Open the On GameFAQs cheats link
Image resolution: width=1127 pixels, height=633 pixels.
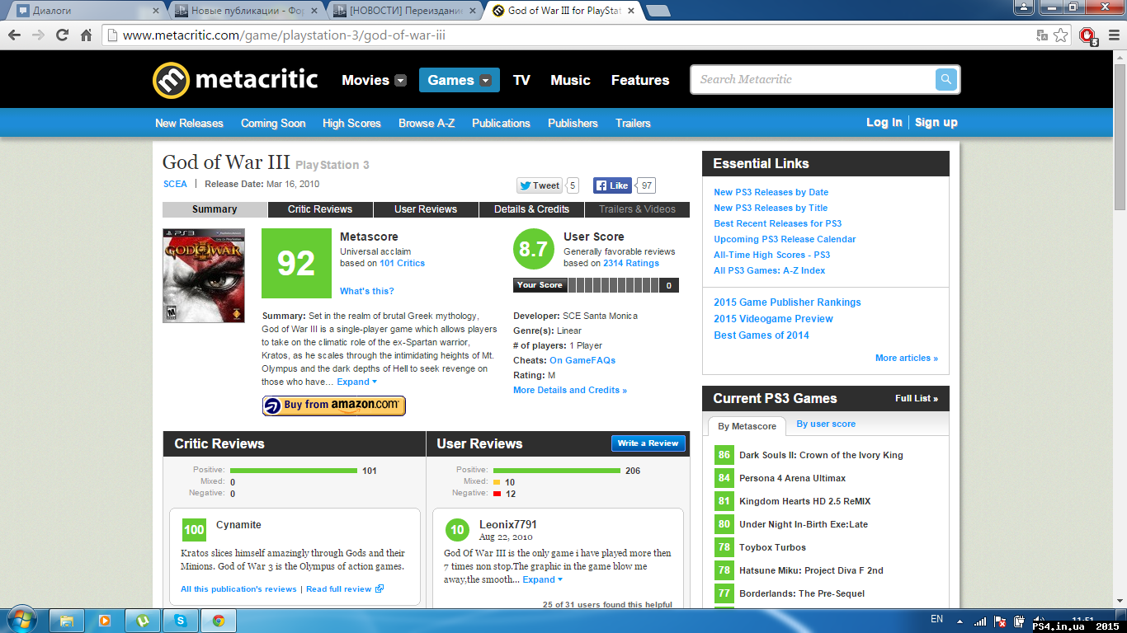point(582,360)
